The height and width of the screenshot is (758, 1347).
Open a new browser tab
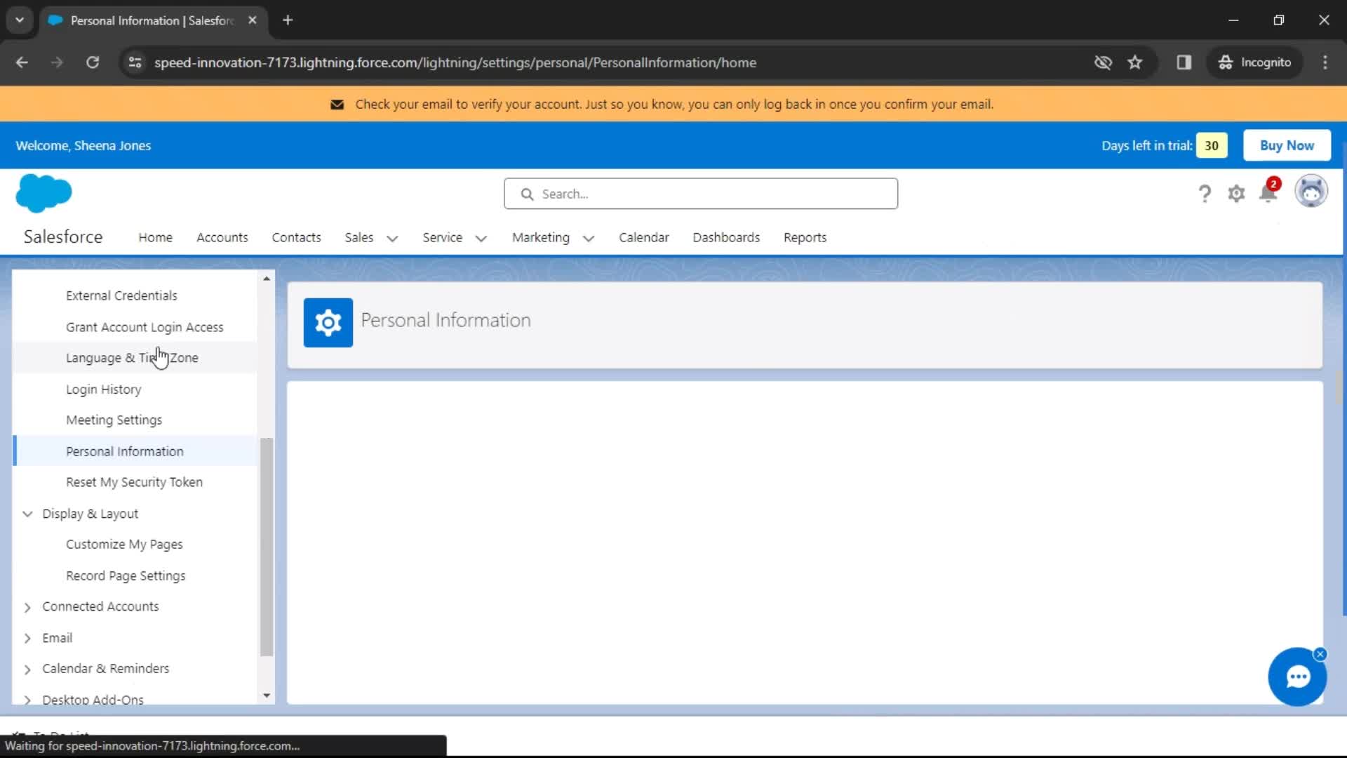[x=288, y=20]
